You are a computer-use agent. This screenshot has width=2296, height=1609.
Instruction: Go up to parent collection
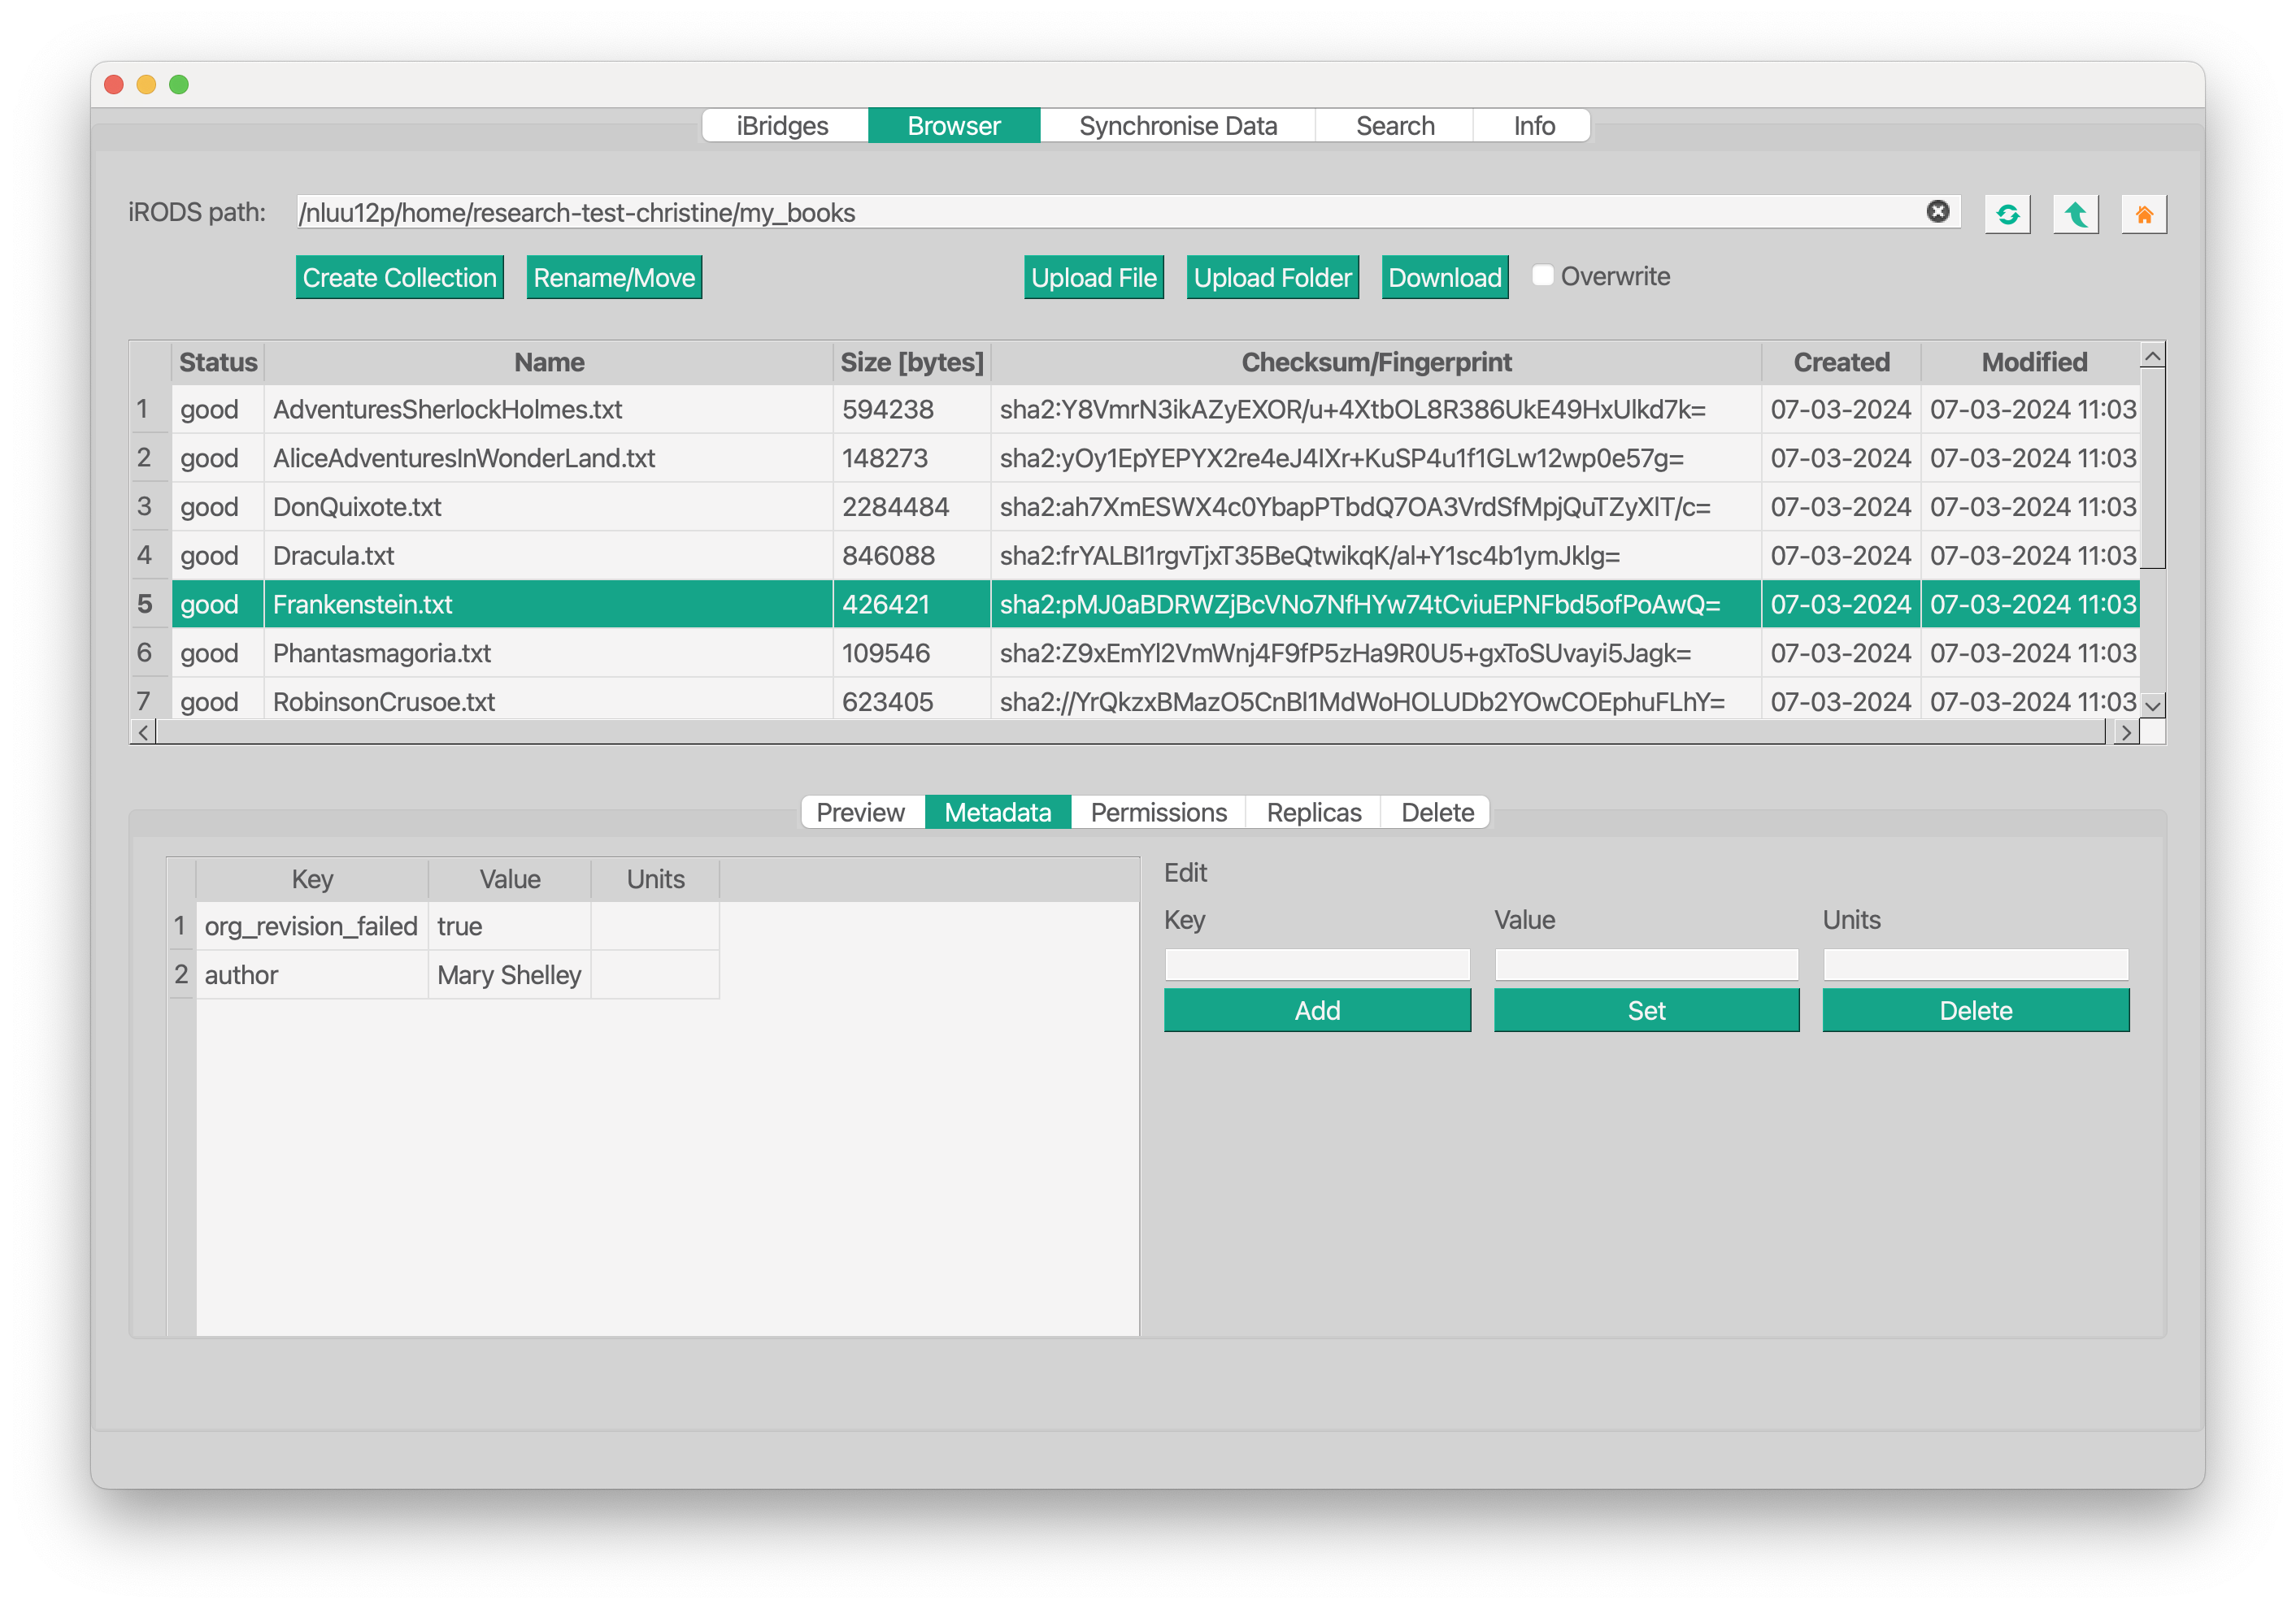click(2076, 214)
